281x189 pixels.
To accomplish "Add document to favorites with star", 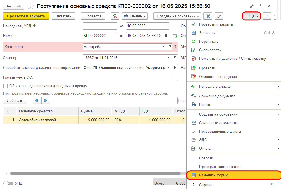I will point(31,6).
